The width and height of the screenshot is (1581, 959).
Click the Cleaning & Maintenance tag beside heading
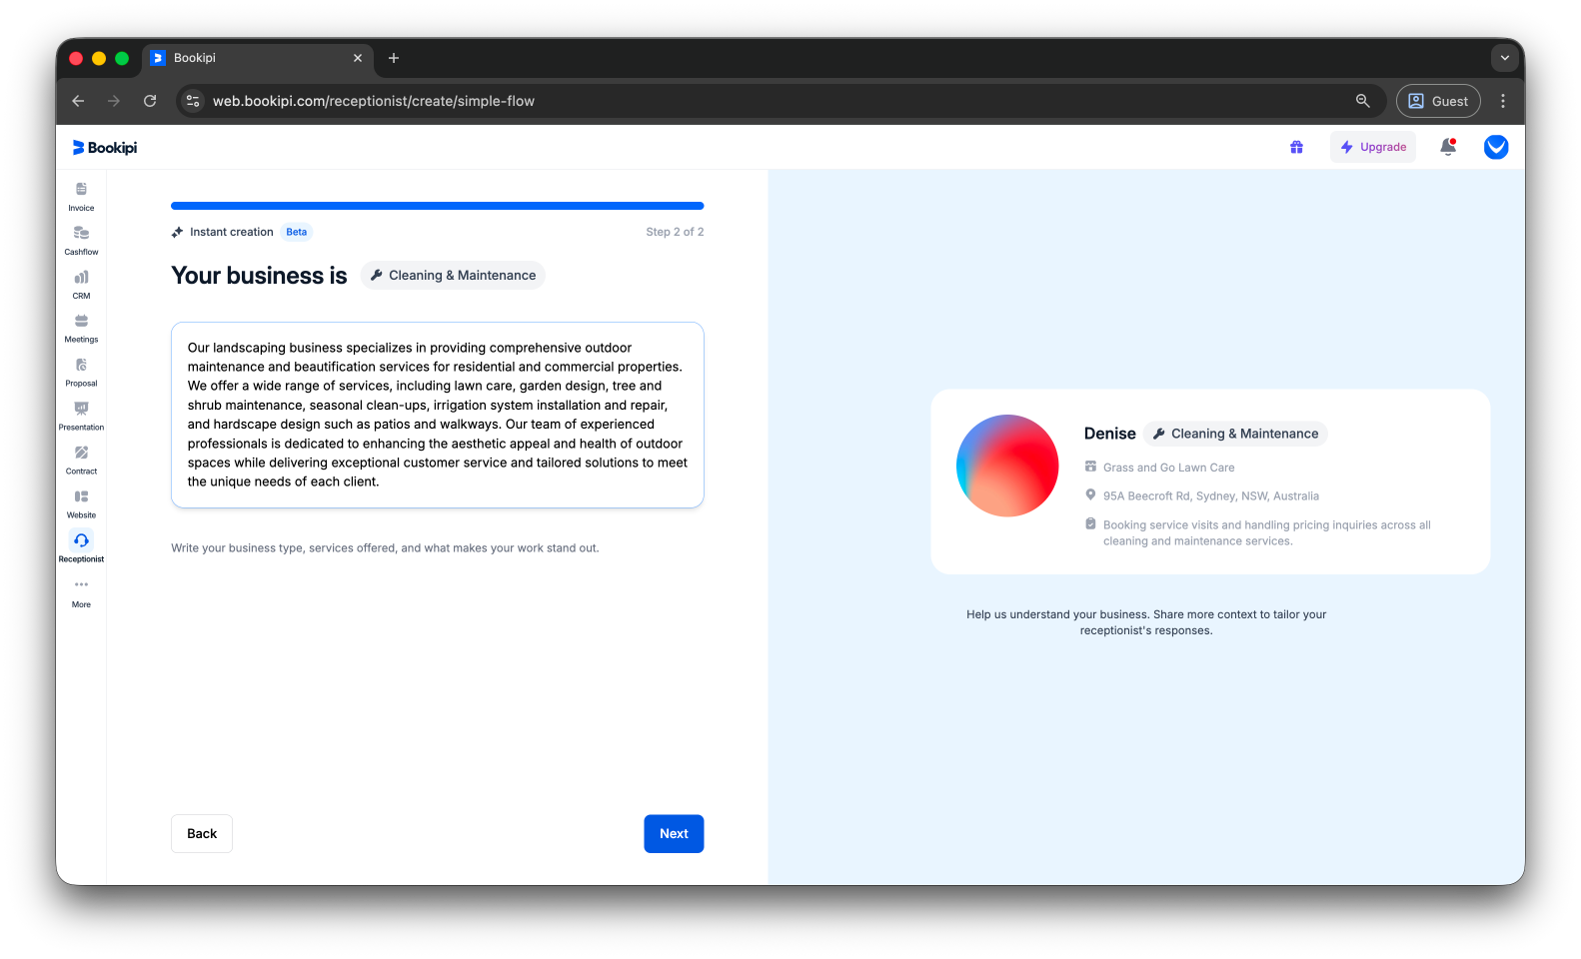tap(453, 276)
